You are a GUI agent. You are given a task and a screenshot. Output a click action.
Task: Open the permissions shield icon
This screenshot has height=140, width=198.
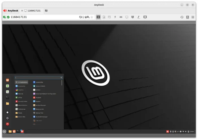tap(132, 17)
